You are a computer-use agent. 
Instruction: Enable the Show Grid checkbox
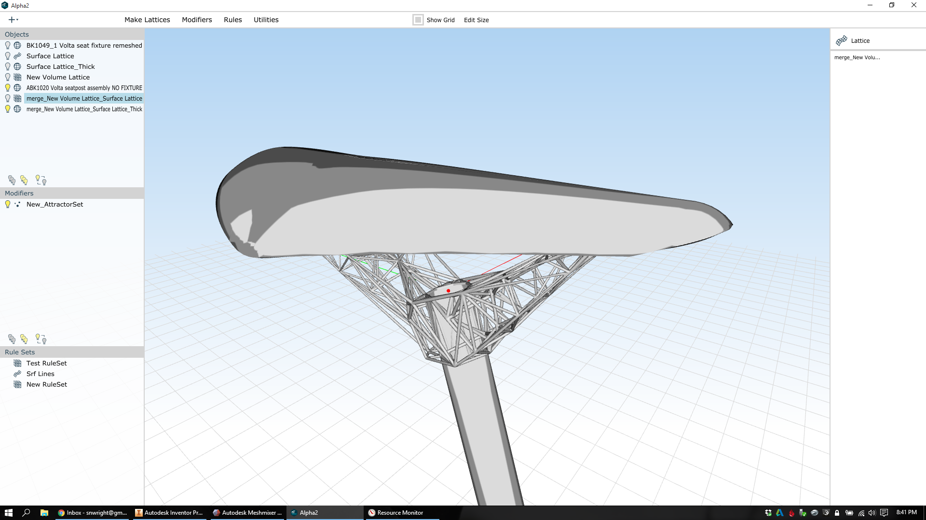click(418, 20)
